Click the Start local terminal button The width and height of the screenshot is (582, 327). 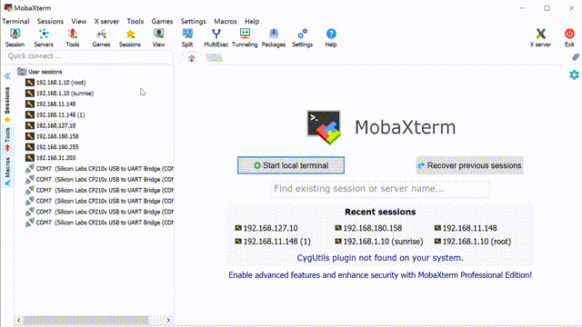pyautogui.click(x=291, y=165)
